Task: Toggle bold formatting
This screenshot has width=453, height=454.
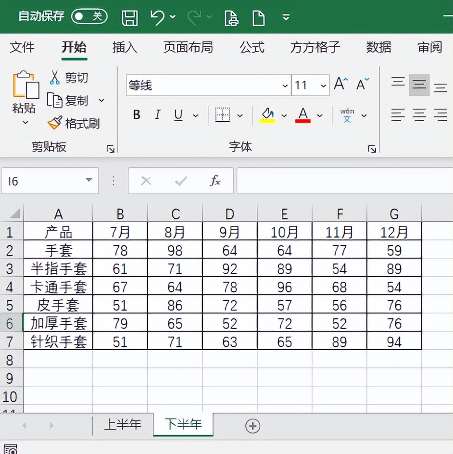Action: [136, 115]
